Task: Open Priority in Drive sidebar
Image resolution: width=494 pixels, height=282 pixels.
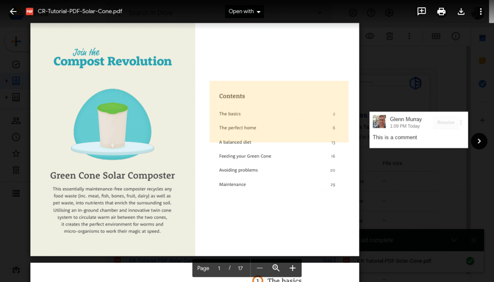Action: click(x=16, y=64)
